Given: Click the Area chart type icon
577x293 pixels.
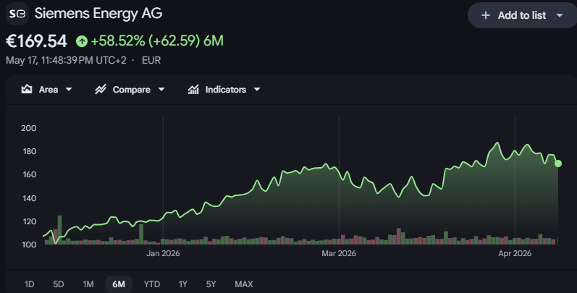Looking at the screenshot, I should point(27,89).
